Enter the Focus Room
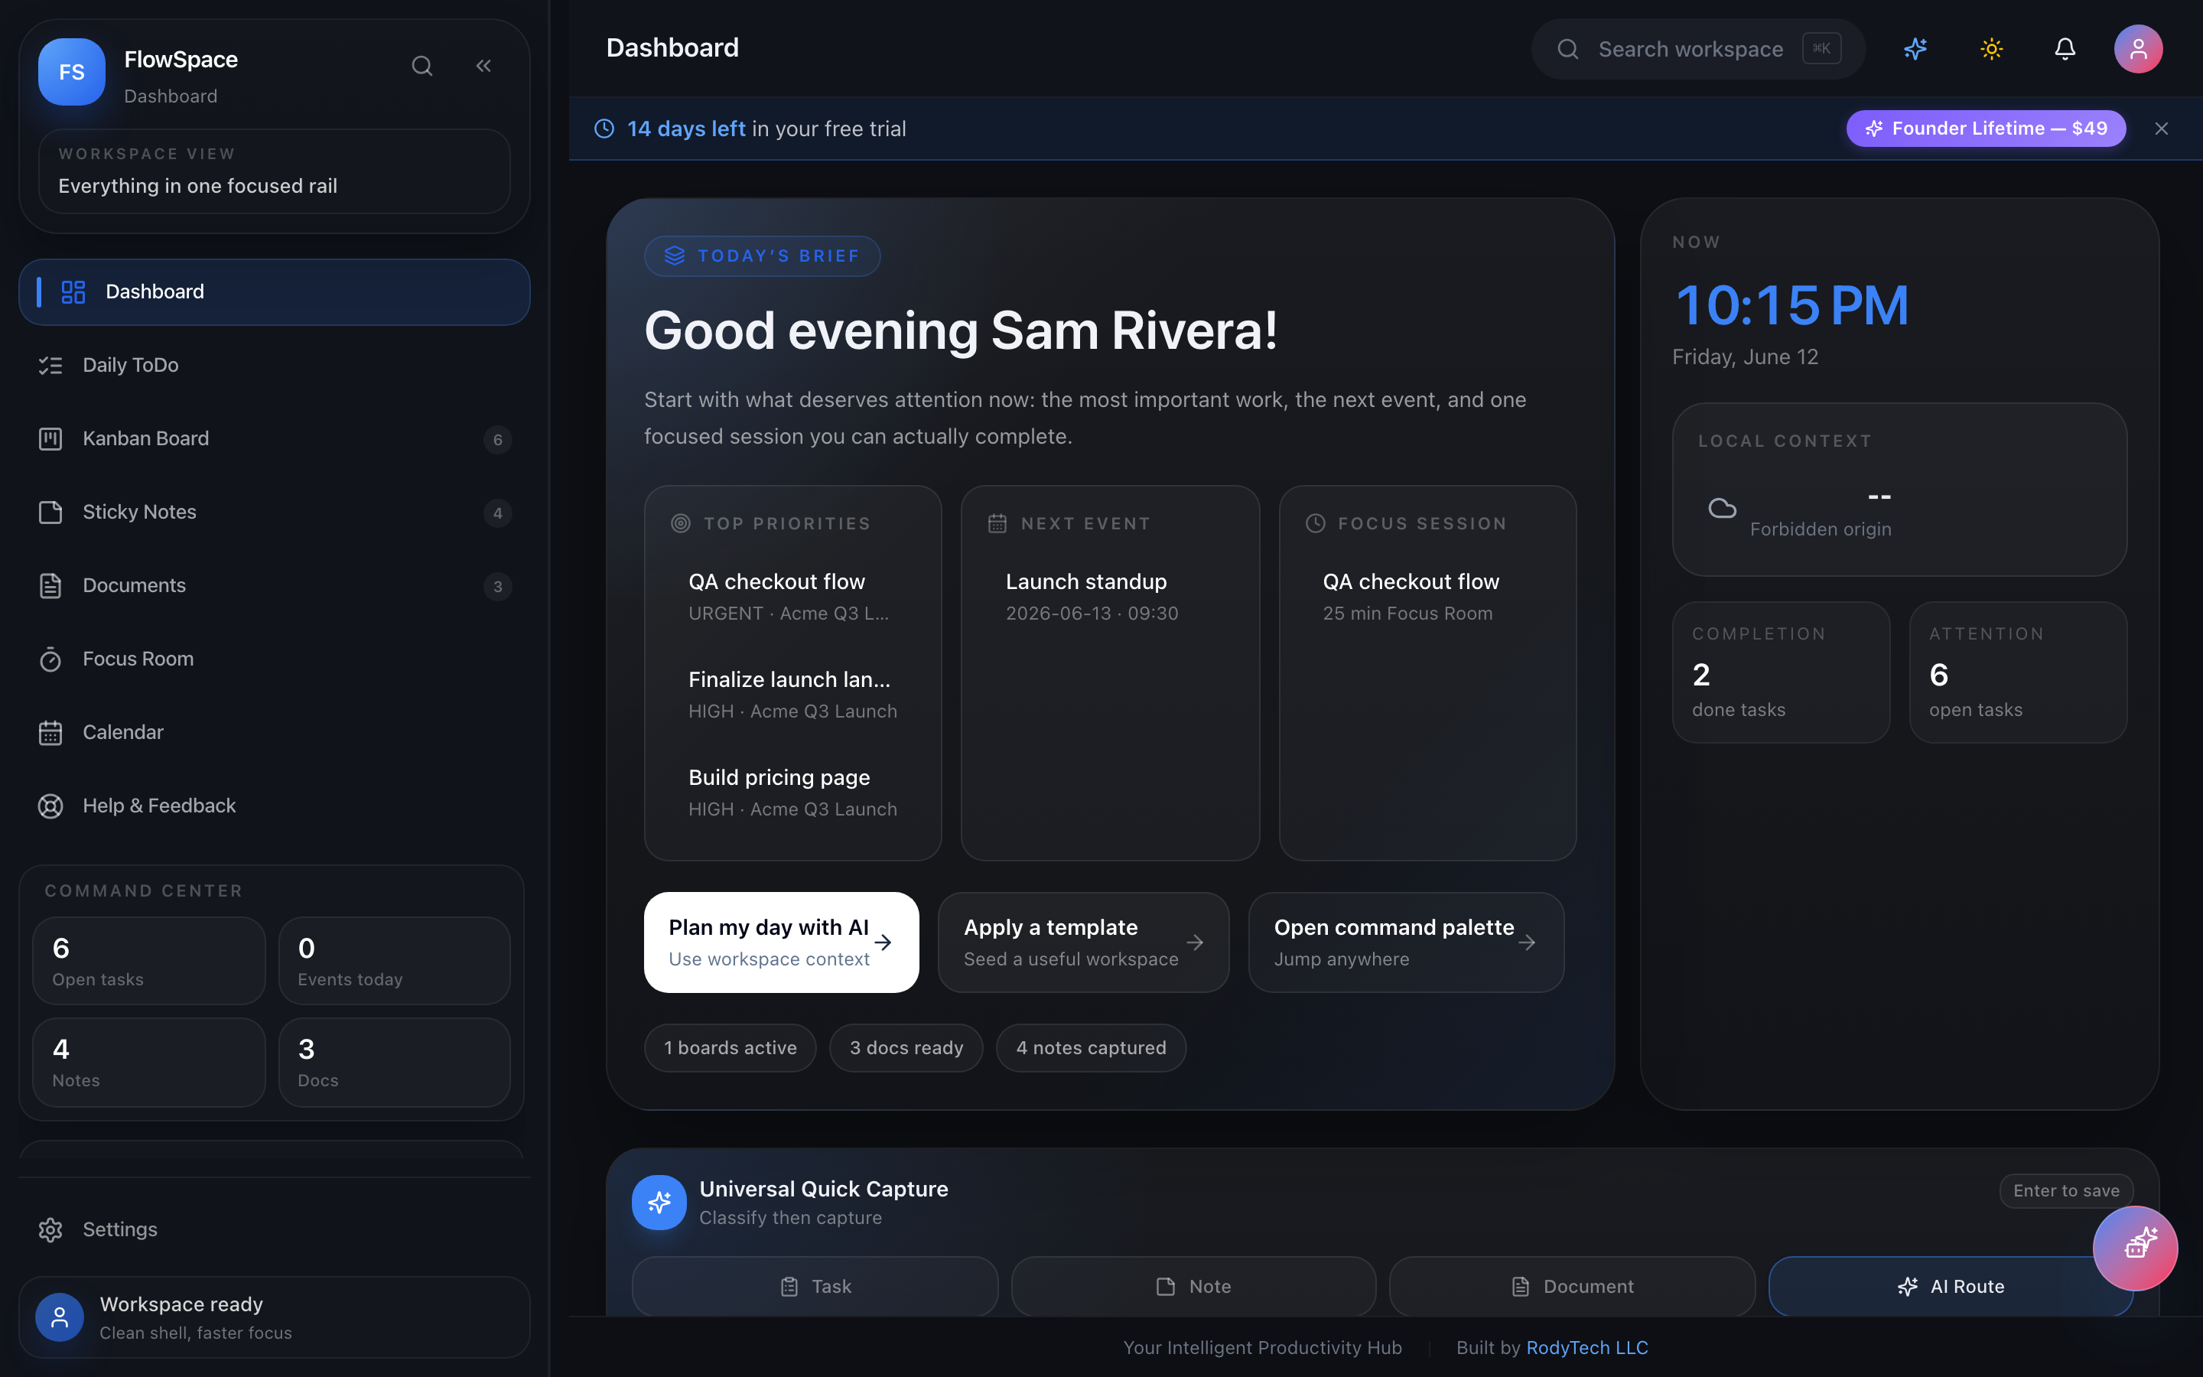Image resolution: width=2203 pixels, height=1377 pixels. pos(274,659)
